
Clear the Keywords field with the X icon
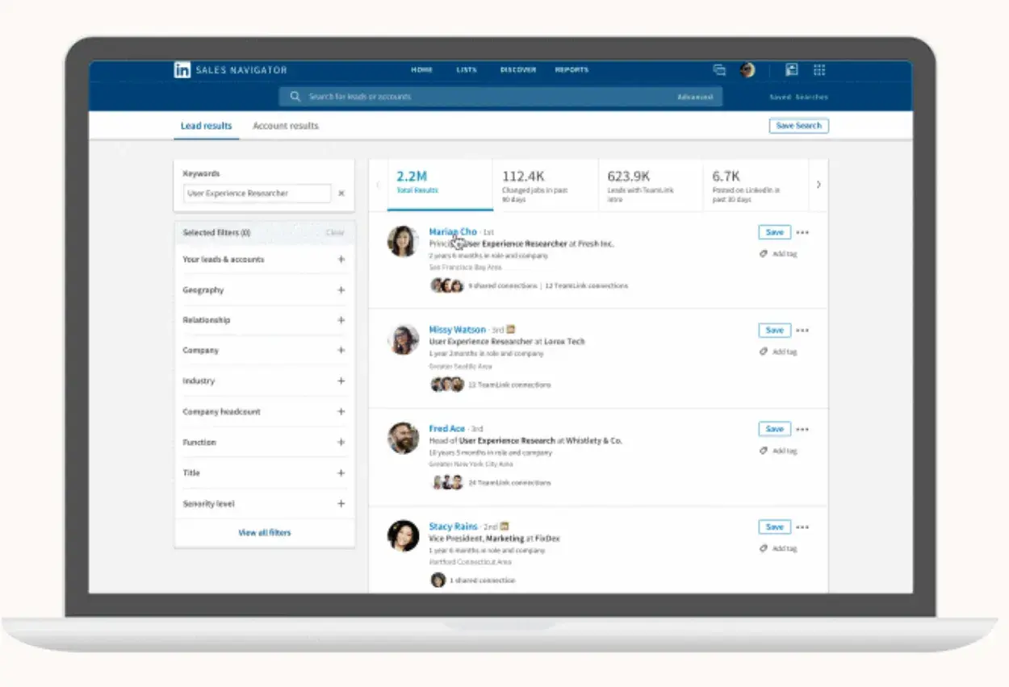click(342, 194)
